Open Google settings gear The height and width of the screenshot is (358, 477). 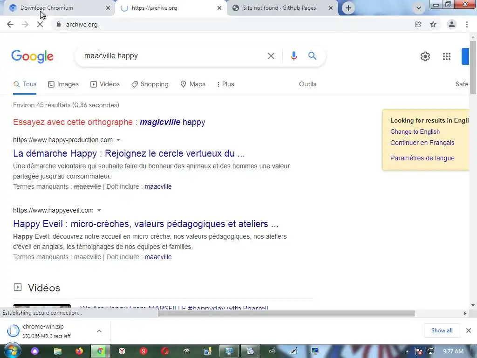pyautogui.click(x=425, y=56)
